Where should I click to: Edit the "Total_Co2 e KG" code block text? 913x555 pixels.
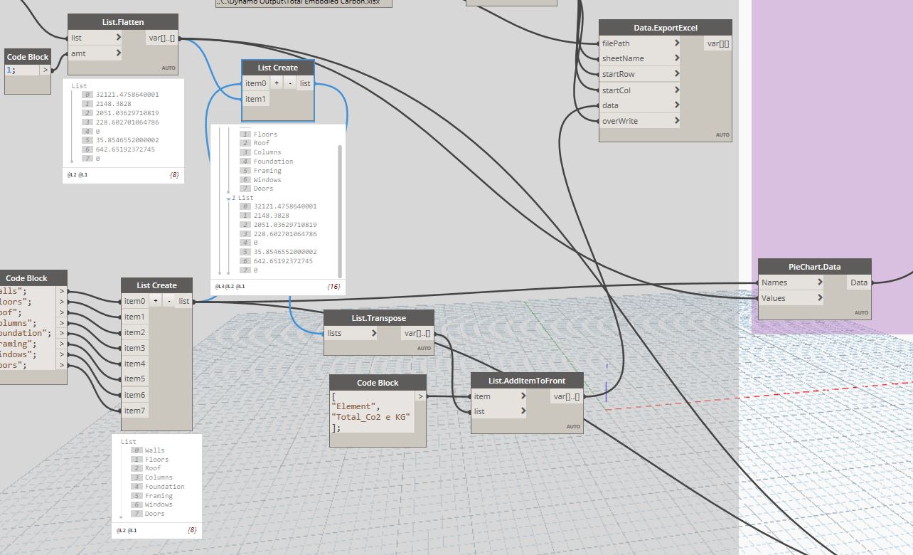tap(372, 417)
